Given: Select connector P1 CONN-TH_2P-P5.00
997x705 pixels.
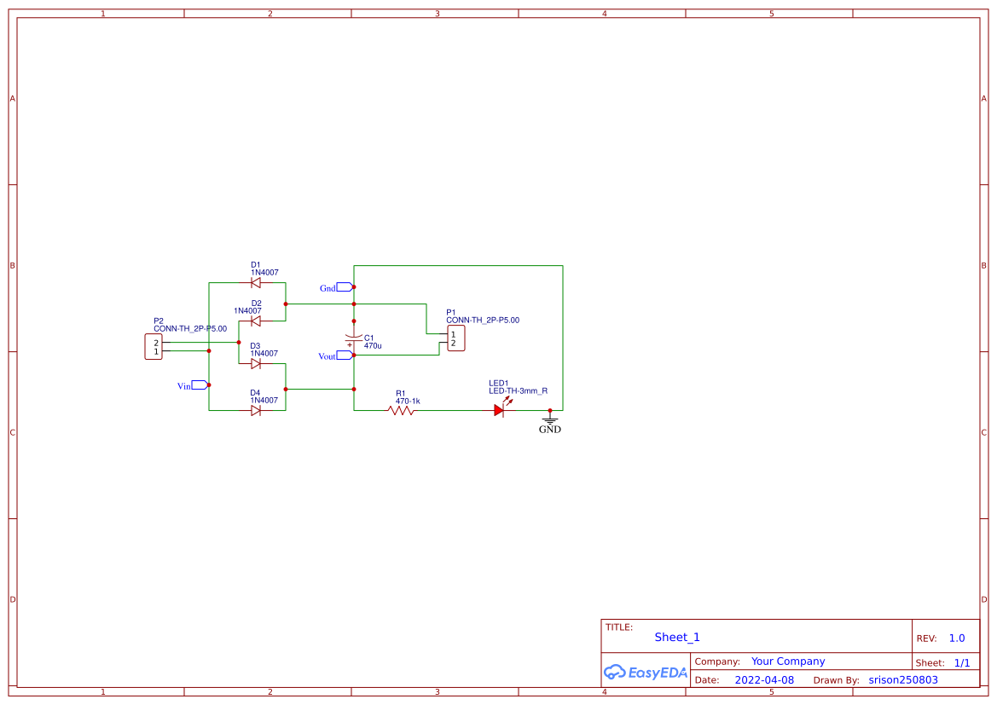Looking at the screenshot, I should click(x=455, y=338).
